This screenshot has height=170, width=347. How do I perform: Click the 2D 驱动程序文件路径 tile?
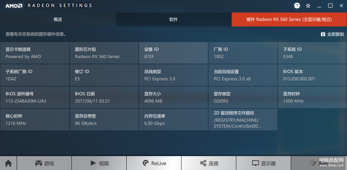[243, 120]
